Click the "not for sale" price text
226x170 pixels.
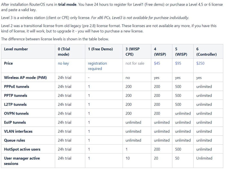(135, 63)
